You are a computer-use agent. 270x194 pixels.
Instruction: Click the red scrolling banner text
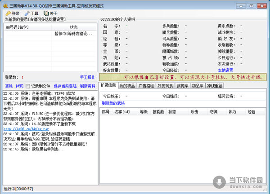pos(193,77)
